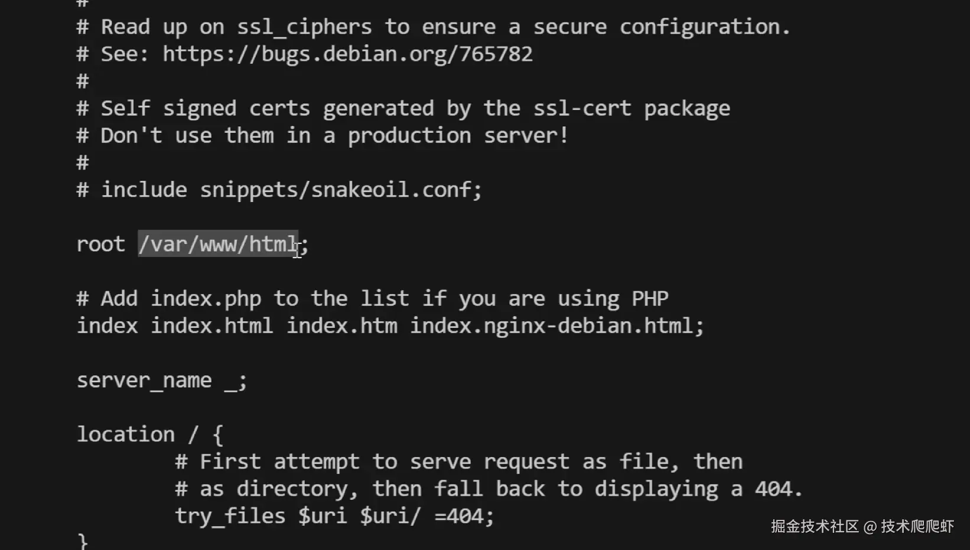Click index.php in the PHP comment
Image resolution: width=970 pixels, height=550 pixels.
pyautogui.click(x=206, y=299)
